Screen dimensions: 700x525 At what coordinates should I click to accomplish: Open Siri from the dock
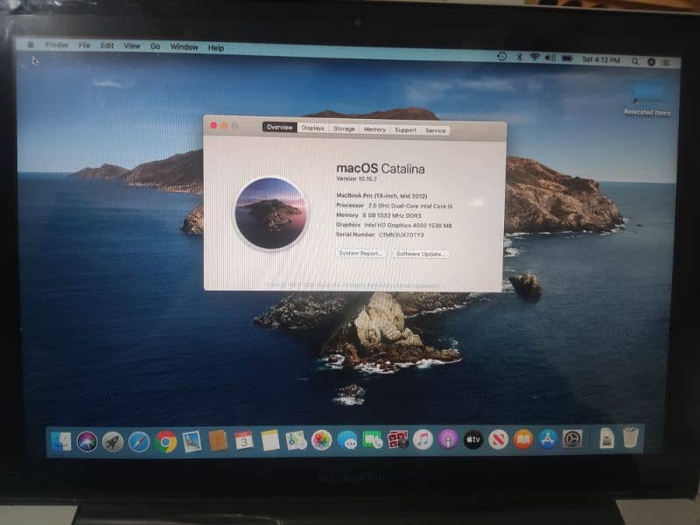87,441
